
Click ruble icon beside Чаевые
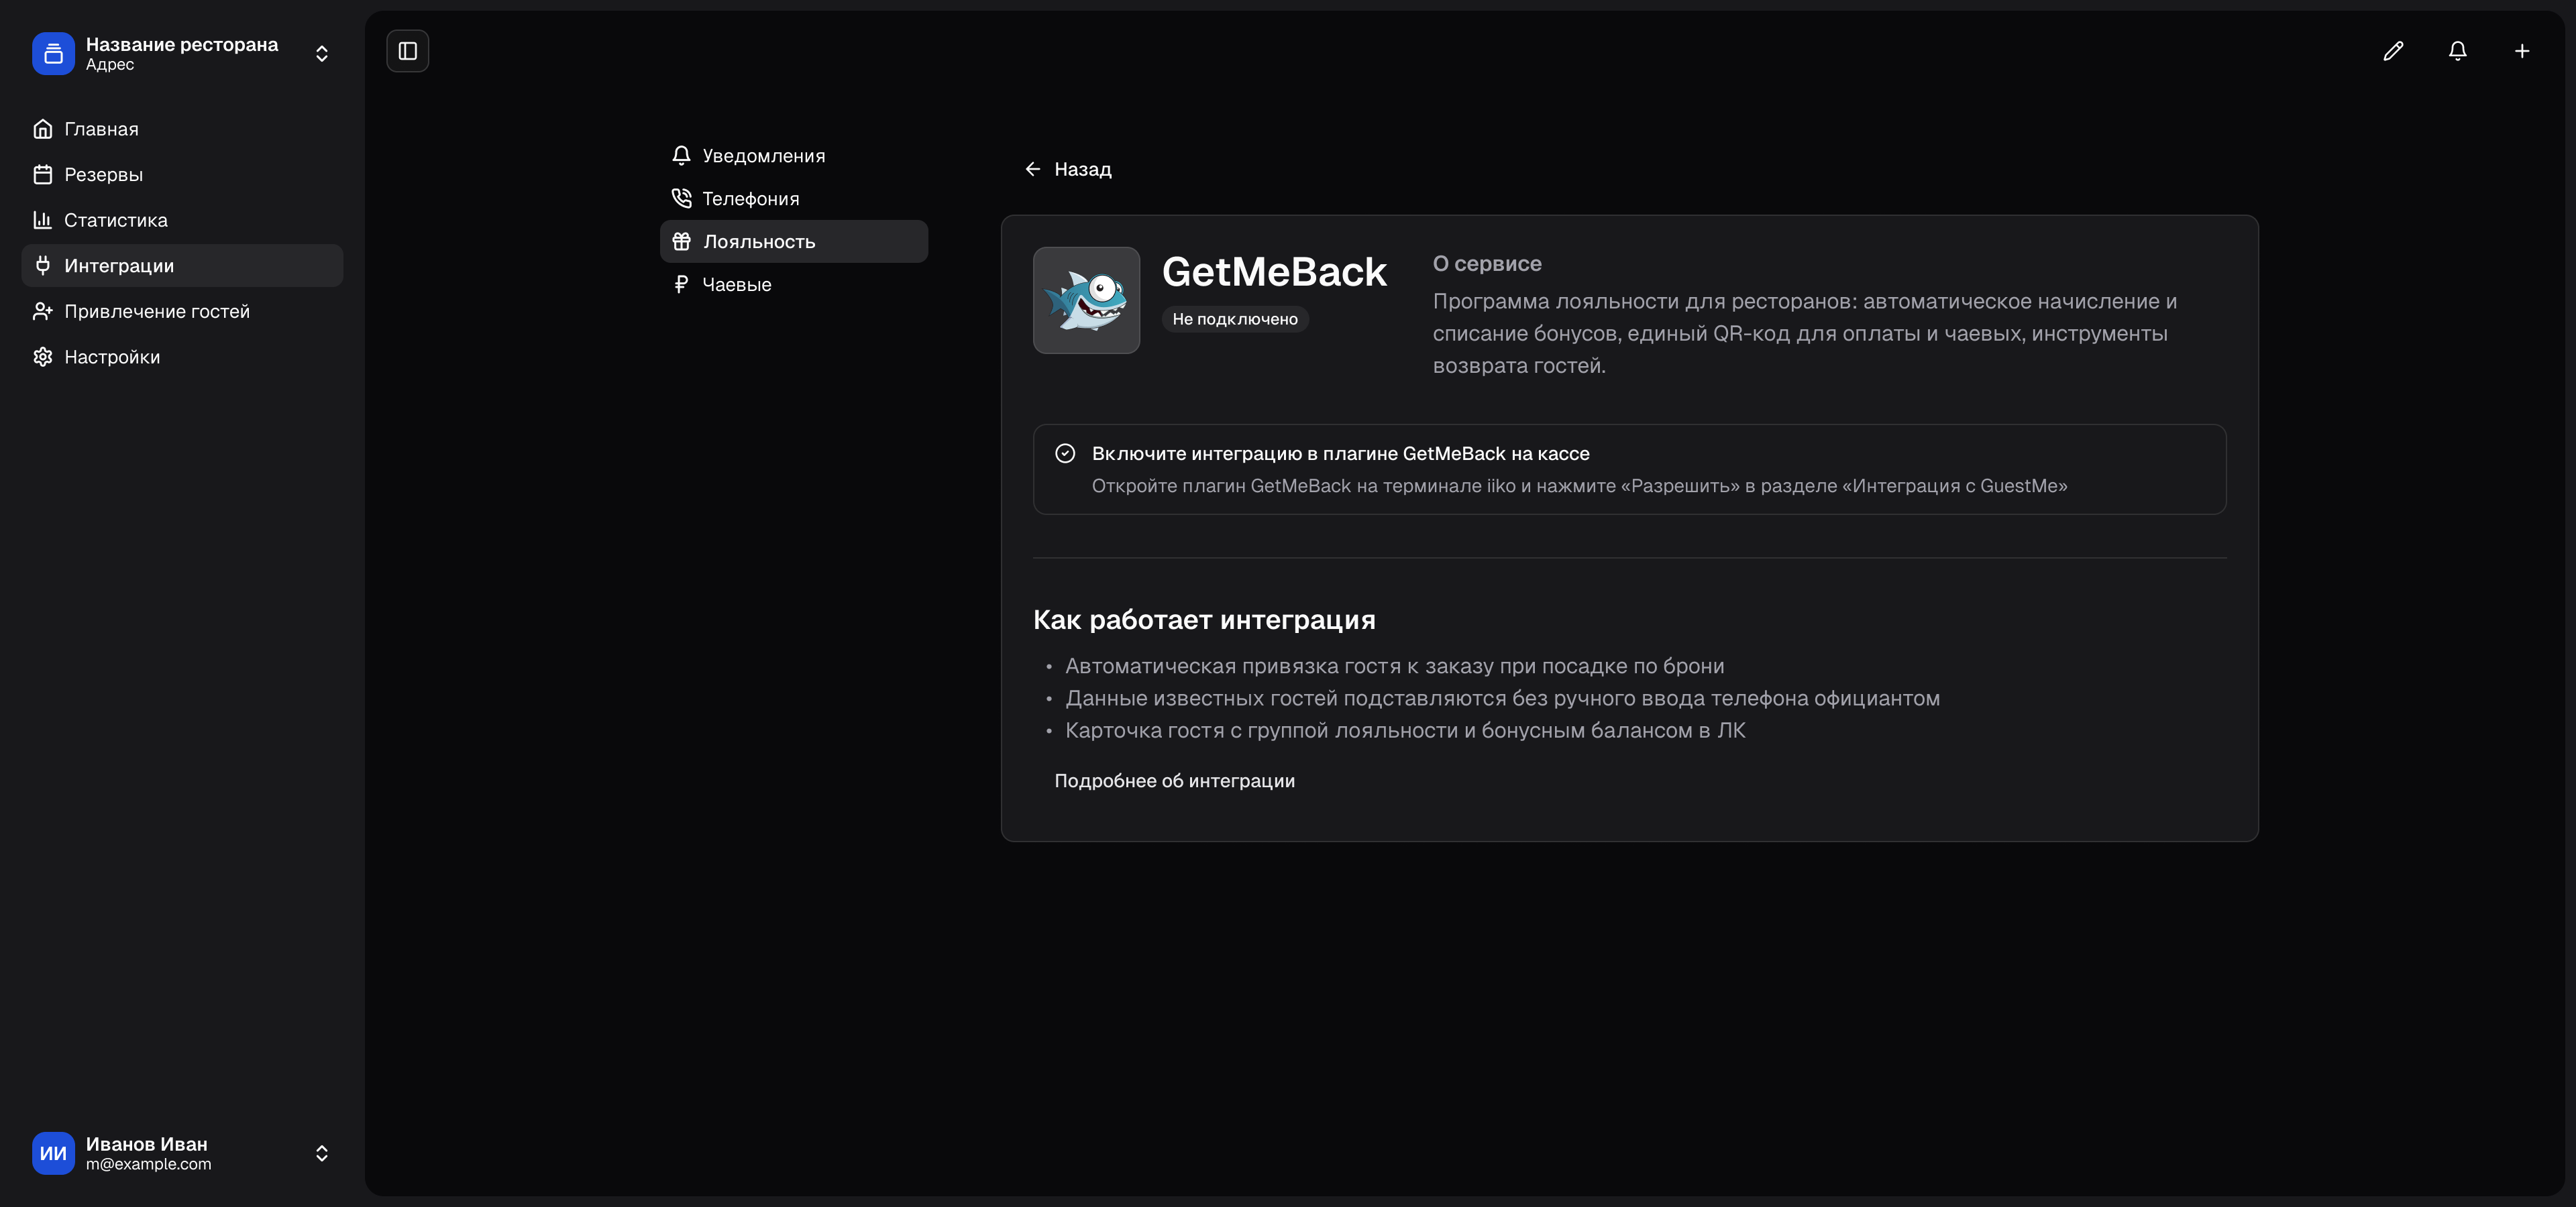(x=681, y=285)
